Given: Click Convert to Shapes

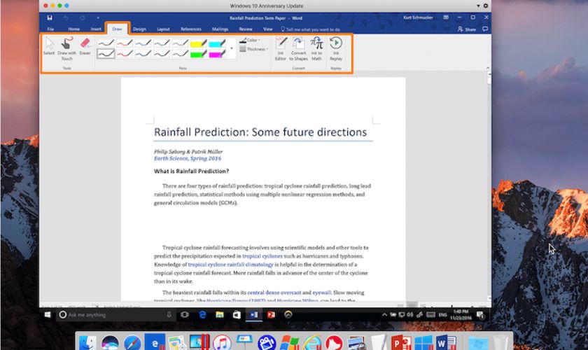Looking at the screenshot, I should pos(299,49).
